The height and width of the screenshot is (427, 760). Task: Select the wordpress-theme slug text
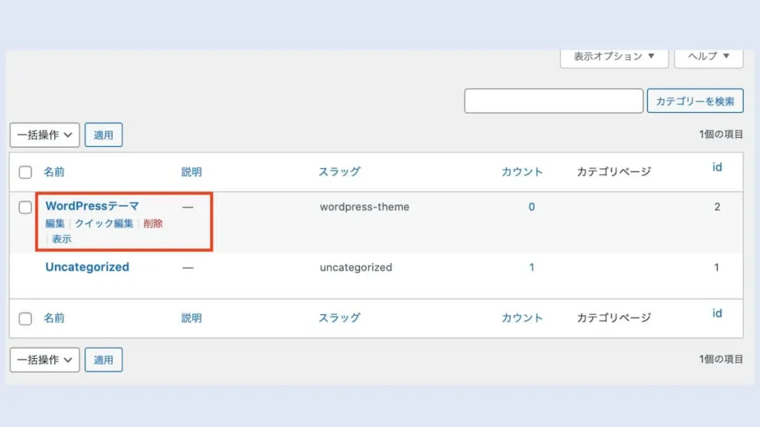[x=364, y=207]
